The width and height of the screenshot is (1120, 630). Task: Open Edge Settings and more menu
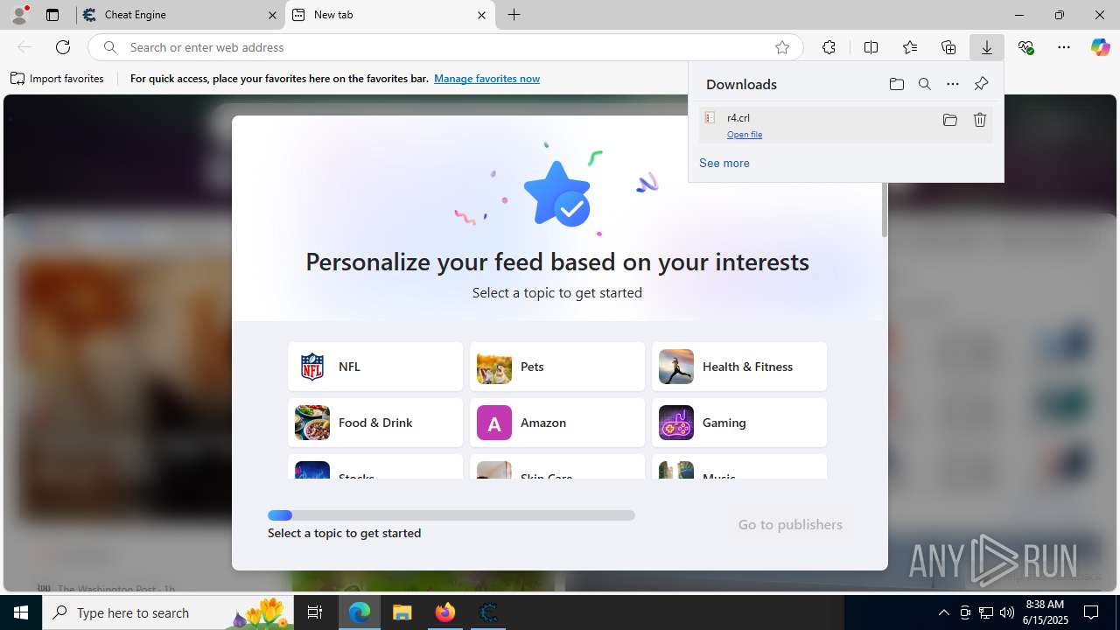pos(1064,47)
